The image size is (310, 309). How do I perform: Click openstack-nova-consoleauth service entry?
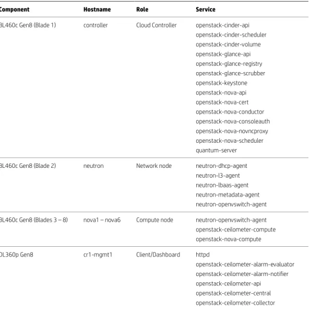coord(233,121)
